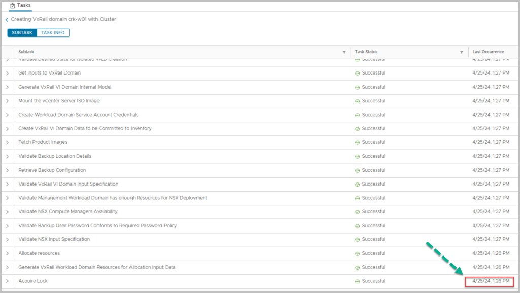Expand the Validate Backup Location Details row
This screenshot has width=520, height=293.
point(8,156)
